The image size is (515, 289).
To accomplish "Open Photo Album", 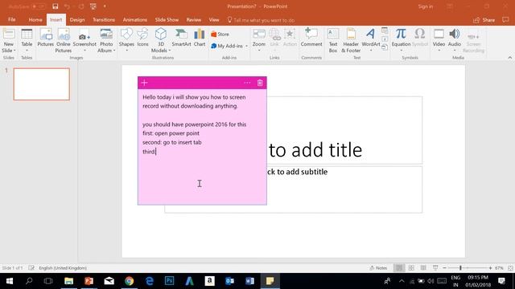I will point(106,40).
